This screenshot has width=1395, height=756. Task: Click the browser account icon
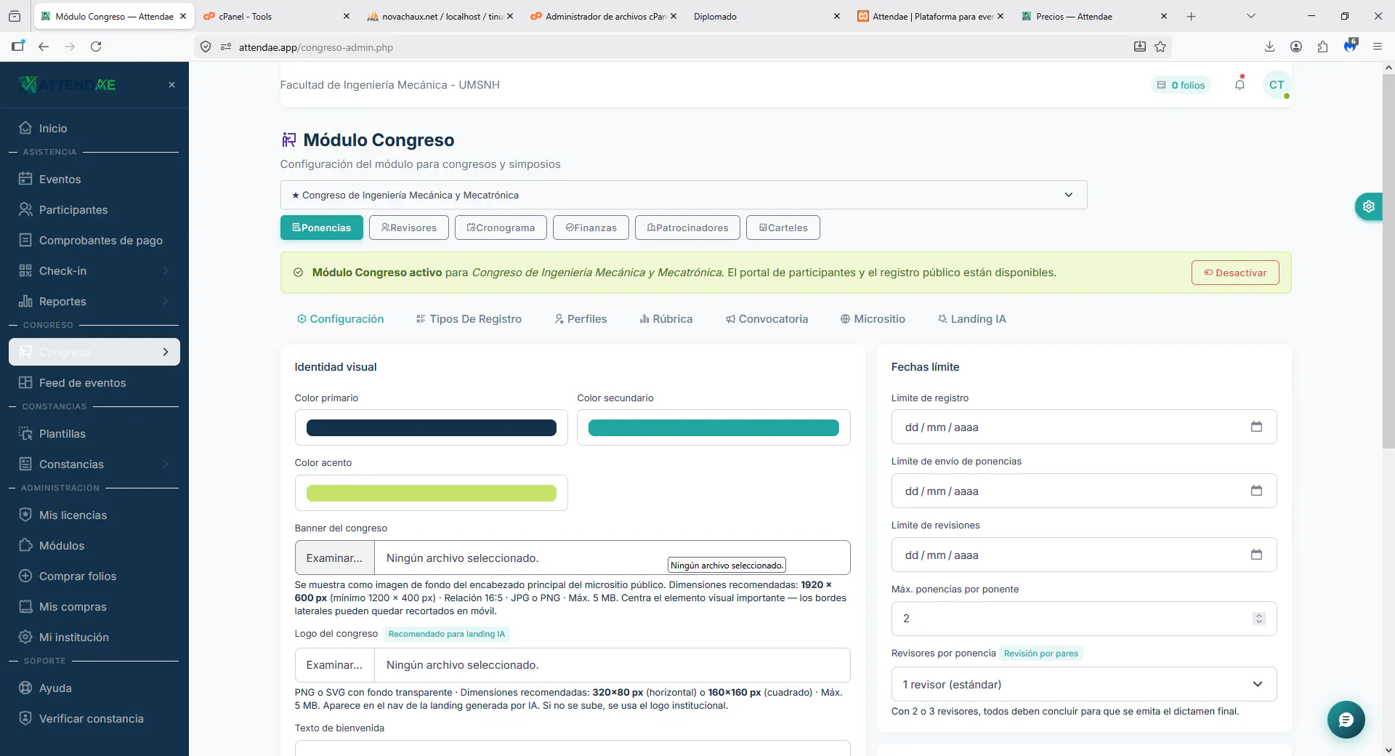(1295, 47)
